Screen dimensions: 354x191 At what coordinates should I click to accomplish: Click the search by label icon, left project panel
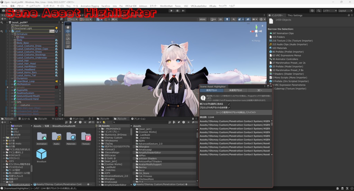point(75,122)
